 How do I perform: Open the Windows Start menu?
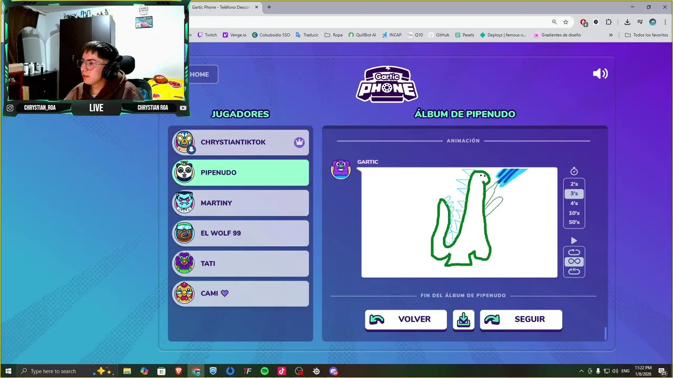(8, 371)
